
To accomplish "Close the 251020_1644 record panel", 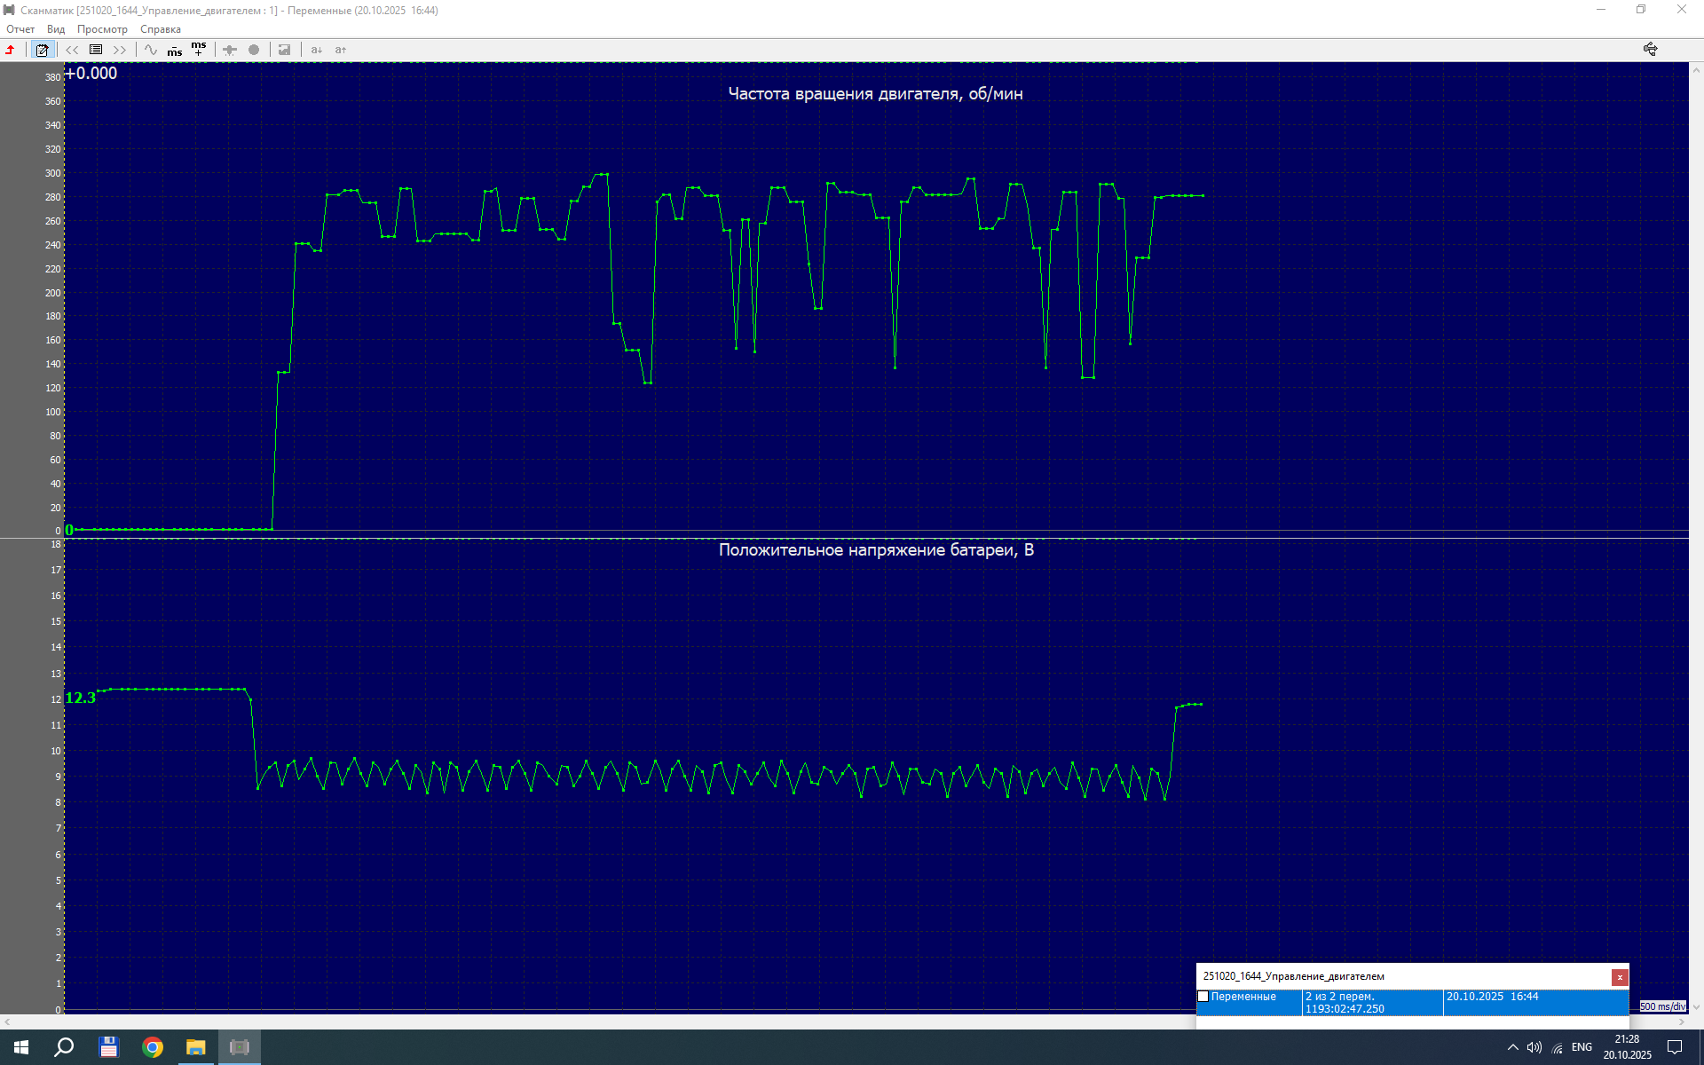I will (1620, 977).
